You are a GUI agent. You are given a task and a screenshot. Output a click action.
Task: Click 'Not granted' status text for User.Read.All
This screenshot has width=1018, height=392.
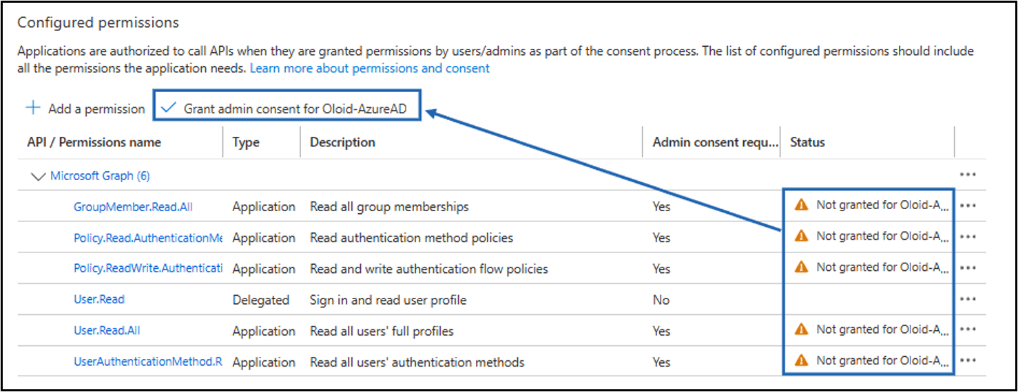coord(882,329)
